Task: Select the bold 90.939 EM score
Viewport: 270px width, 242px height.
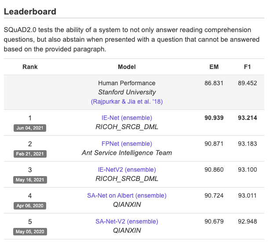Action: tap(214, 118)
